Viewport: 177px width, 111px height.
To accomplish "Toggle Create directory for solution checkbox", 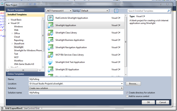I will tap(127, 93).
